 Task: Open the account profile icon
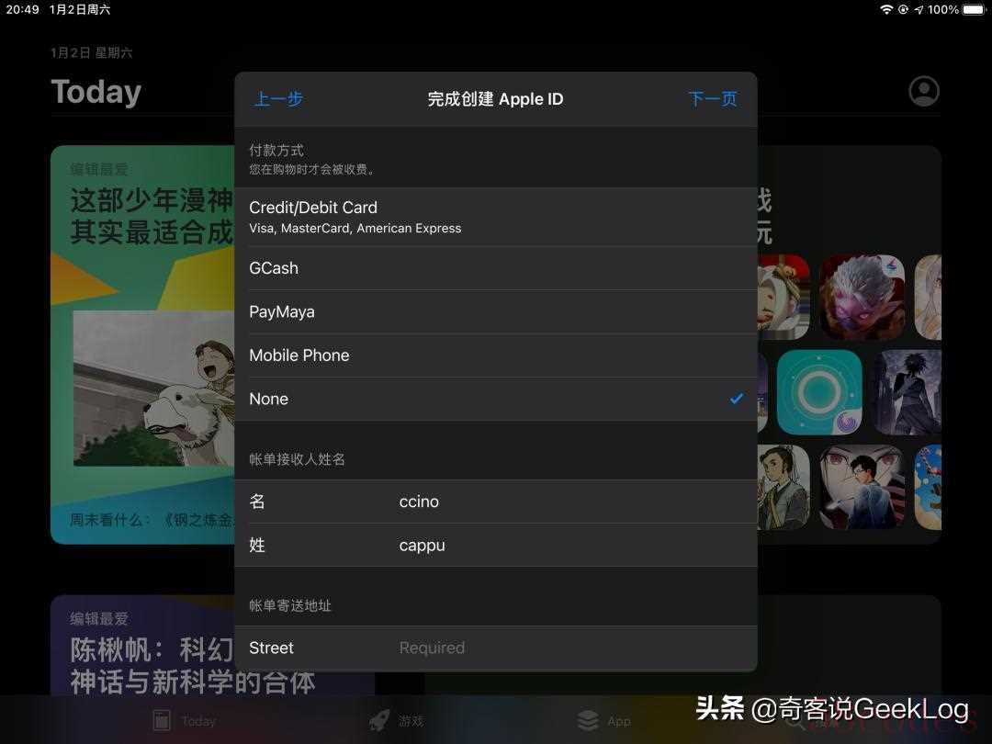click(x=924, y=92)
